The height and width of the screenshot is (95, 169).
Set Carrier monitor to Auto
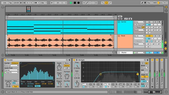pyautogui.click(x=139, y=27)
